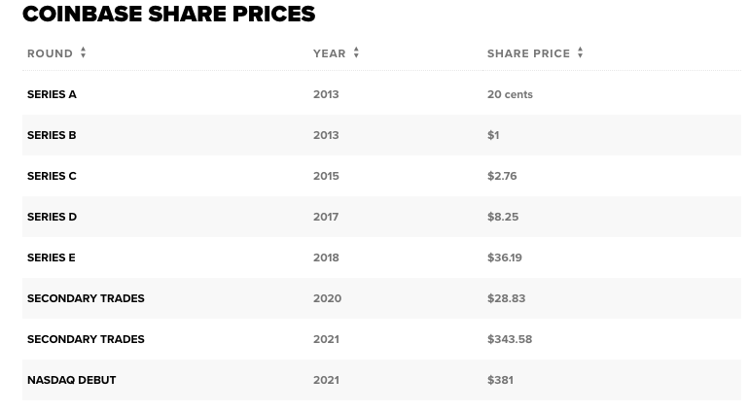Select the SERIES E row label

pyautogui.click(x=51, y=257)
